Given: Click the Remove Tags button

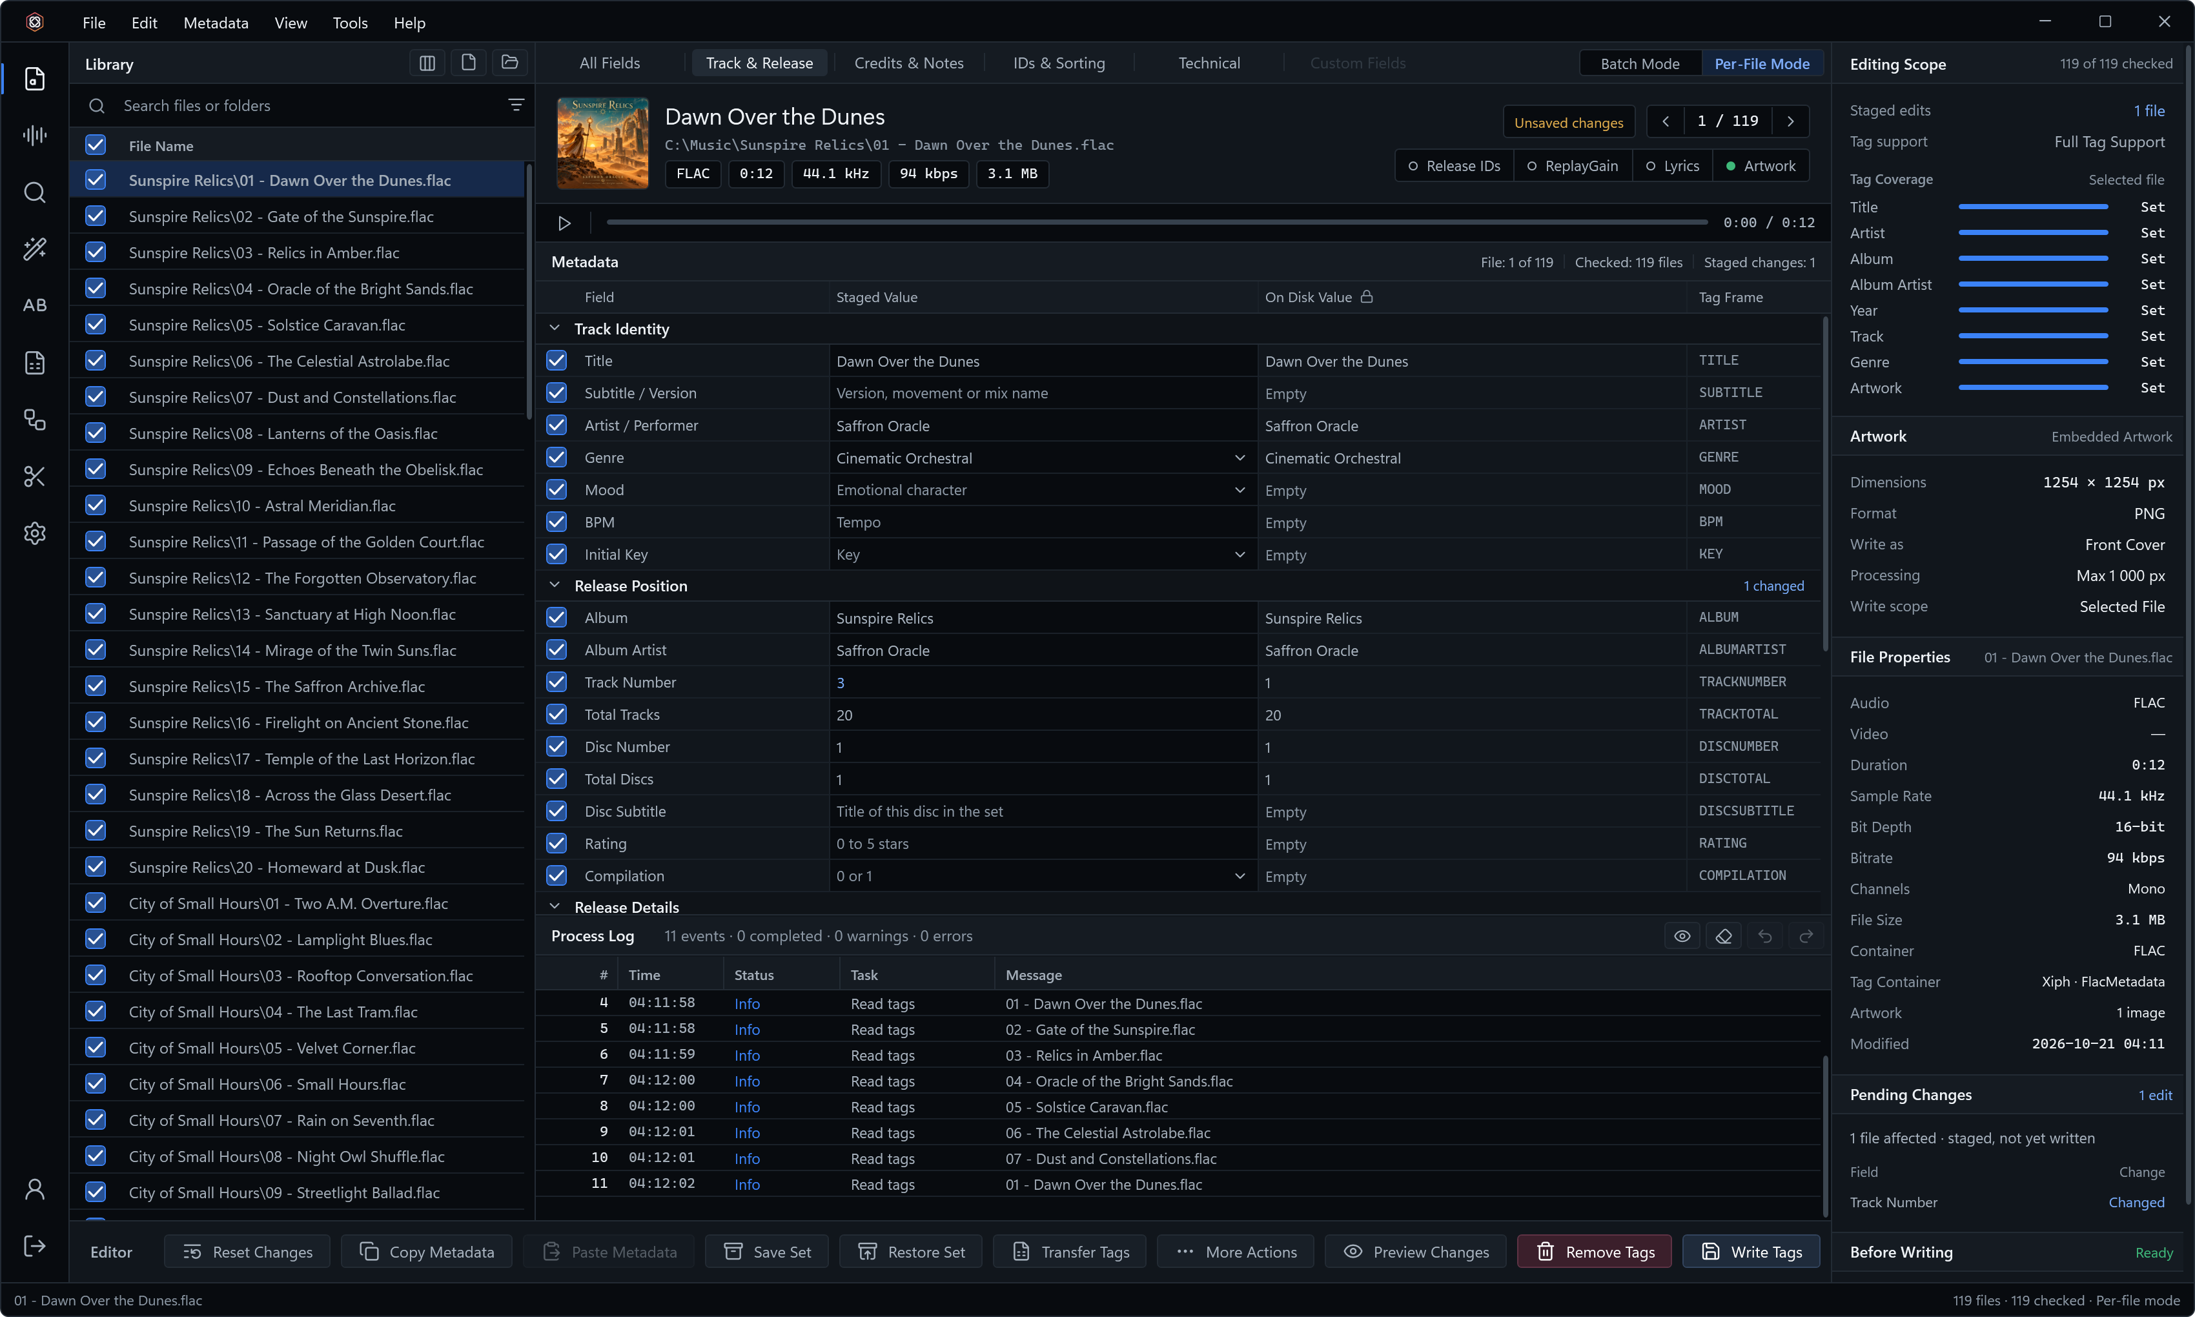Looking at the screenshot, I should (x=1595, y=1252).
